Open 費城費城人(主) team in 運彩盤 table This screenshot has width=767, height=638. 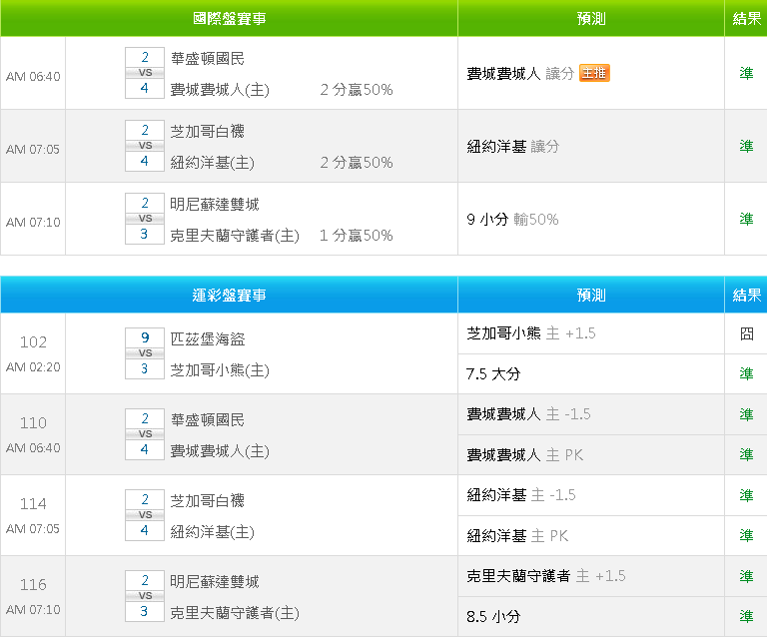point(220,450)
